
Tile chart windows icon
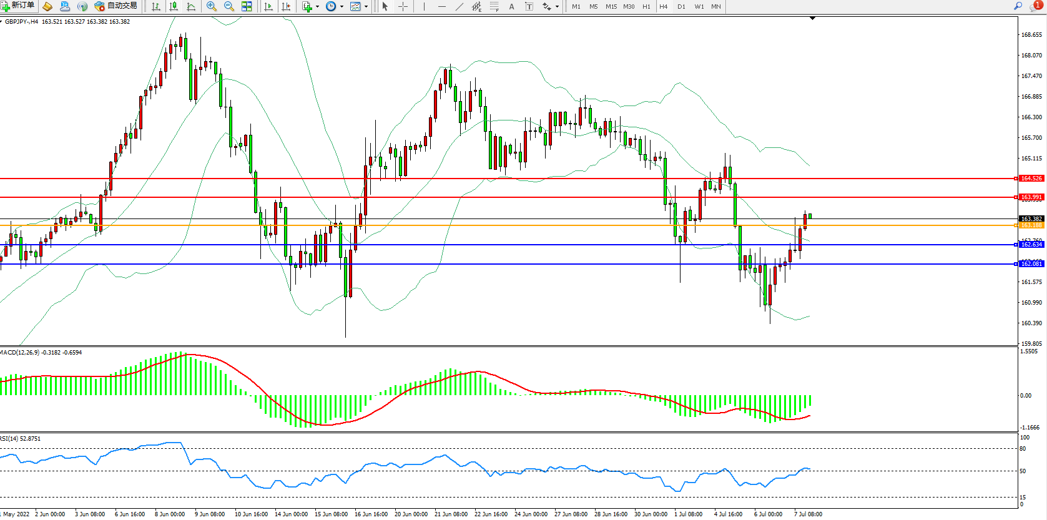click(x=247, y=6)
